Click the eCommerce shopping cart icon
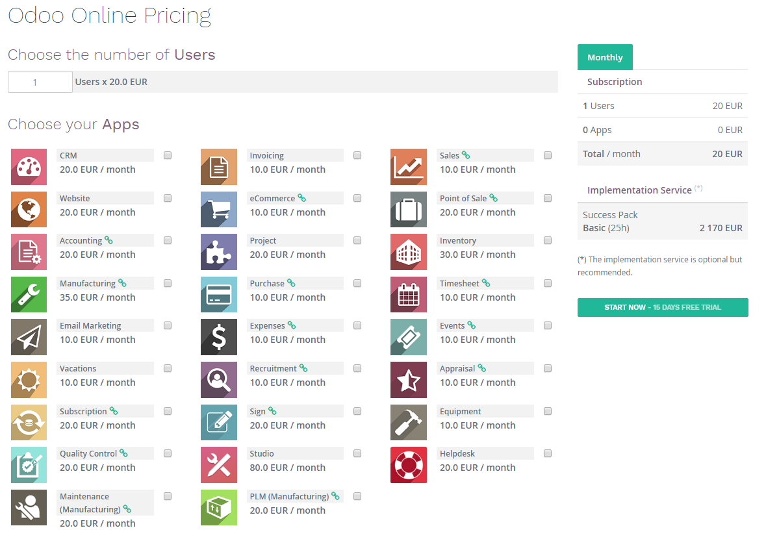This screenshot has height=539, width=766. tap(219, 210)
